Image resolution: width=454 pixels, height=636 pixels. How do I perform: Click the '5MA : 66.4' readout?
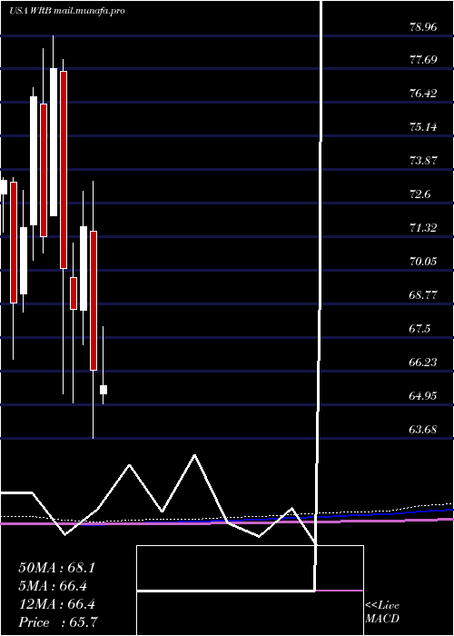(53, 586)
